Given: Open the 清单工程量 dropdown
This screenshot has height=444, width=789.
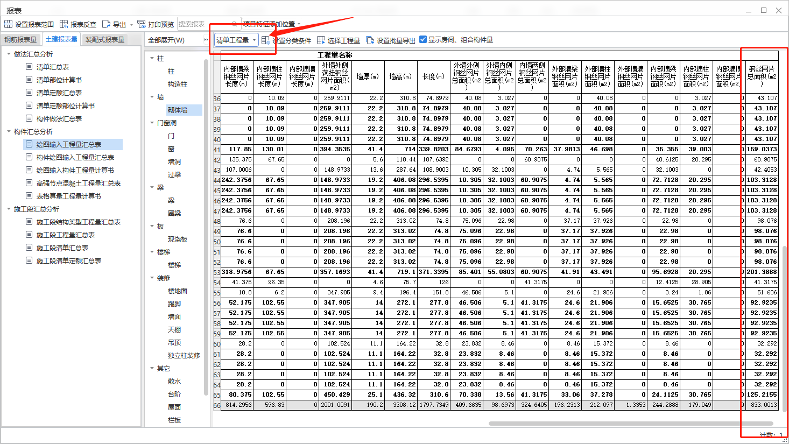Looking at the screenshot, I should coord(236,40).
